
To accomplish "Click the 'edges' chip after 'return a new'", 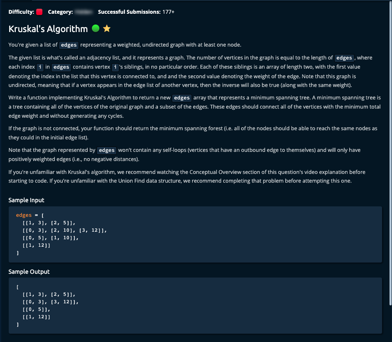I will pos(182,98).
